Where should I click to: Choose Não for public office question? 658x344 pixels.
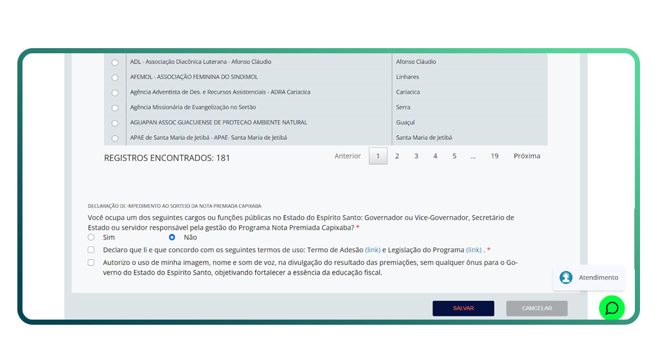172,237
